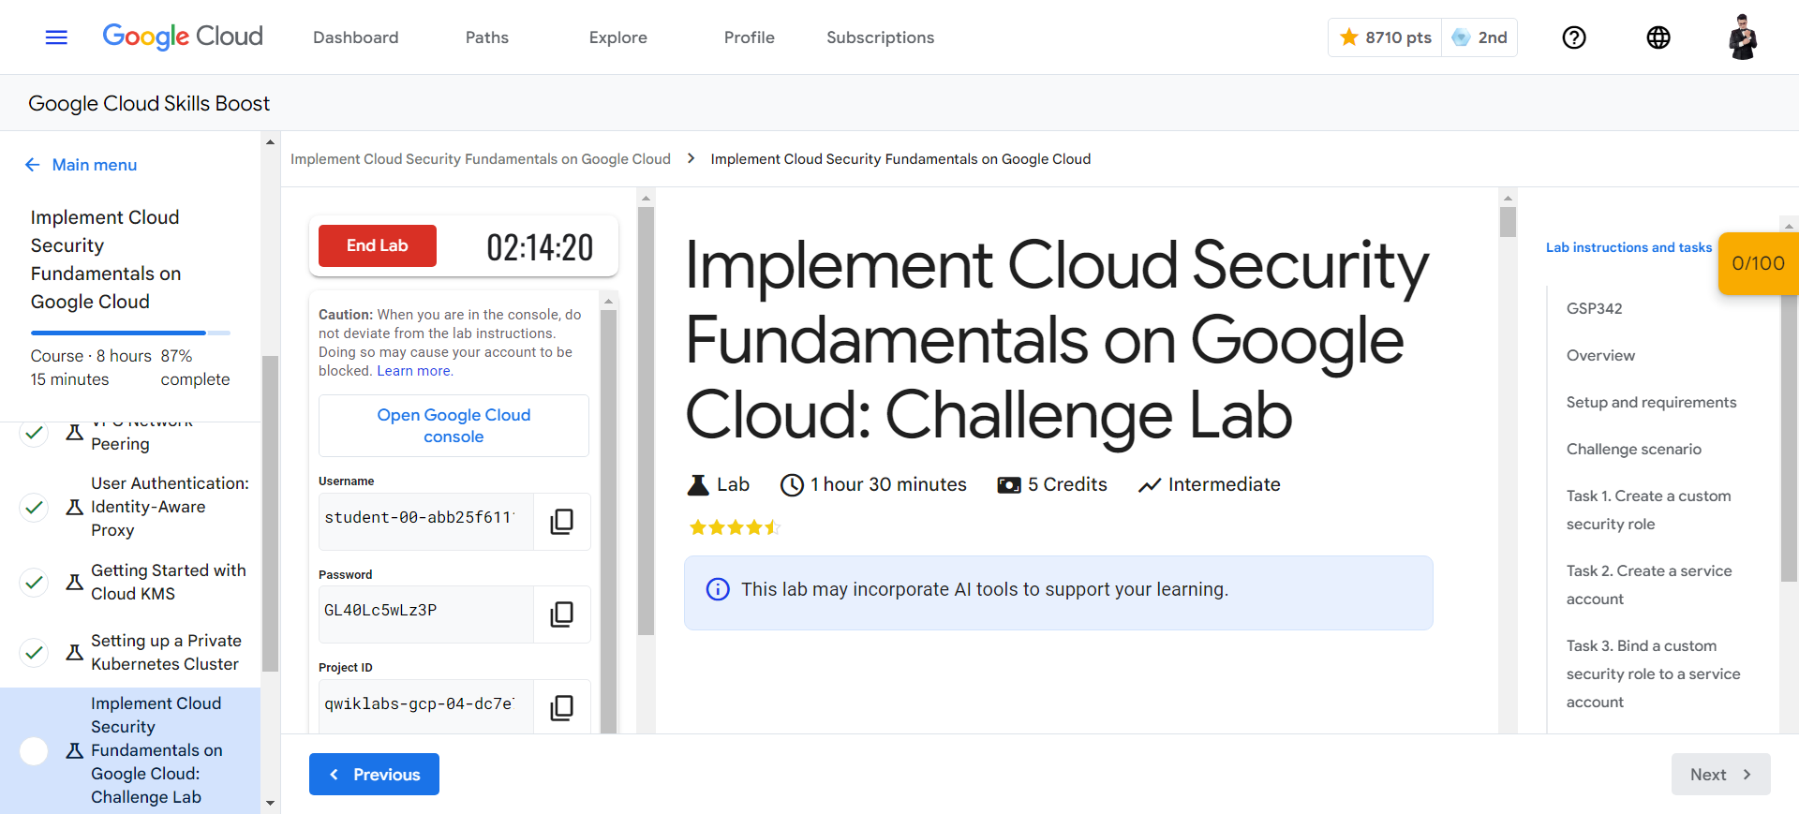Copy the Username to clipboard

coord(562,521)
